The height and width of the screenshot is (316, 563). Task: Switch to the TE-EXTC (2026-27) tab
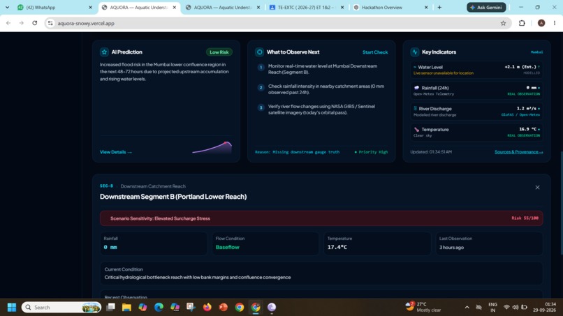[x=307, y=7]
